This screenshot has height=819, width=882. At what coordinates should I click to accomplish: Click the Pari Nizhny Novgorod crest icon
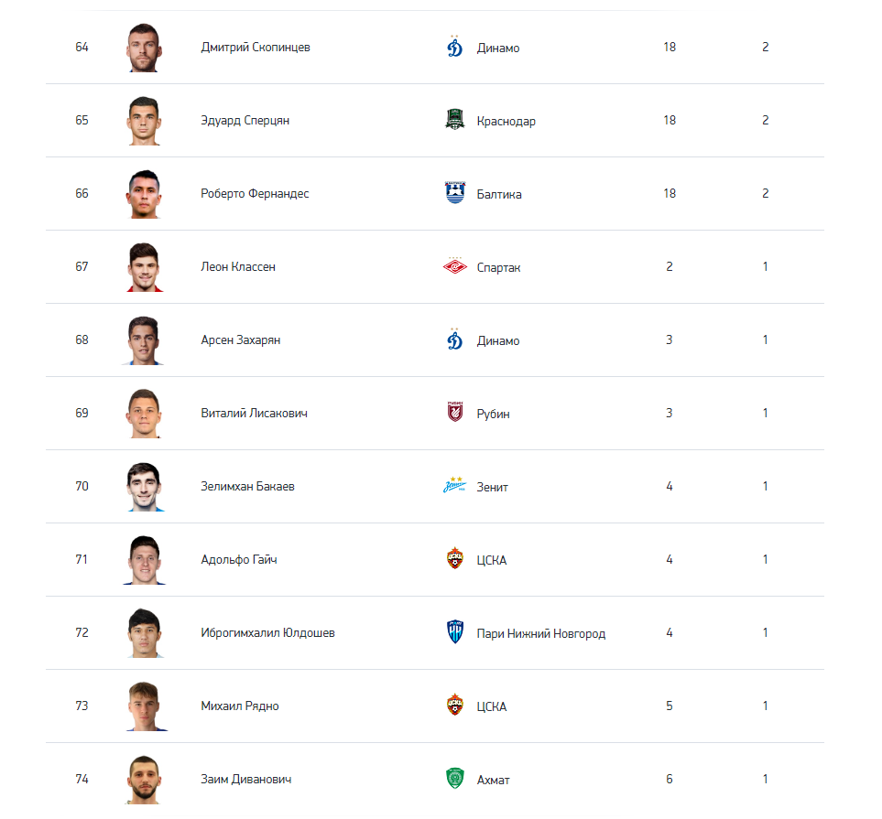[x=455, y=632]
